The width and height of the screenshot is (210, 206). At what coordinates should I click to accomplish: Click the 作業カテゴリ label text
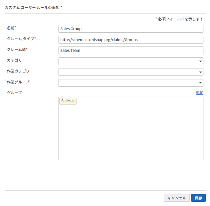[18, 71]
